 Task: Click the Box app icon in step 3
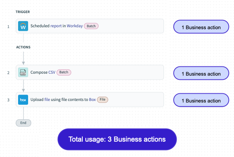(23, 100)
